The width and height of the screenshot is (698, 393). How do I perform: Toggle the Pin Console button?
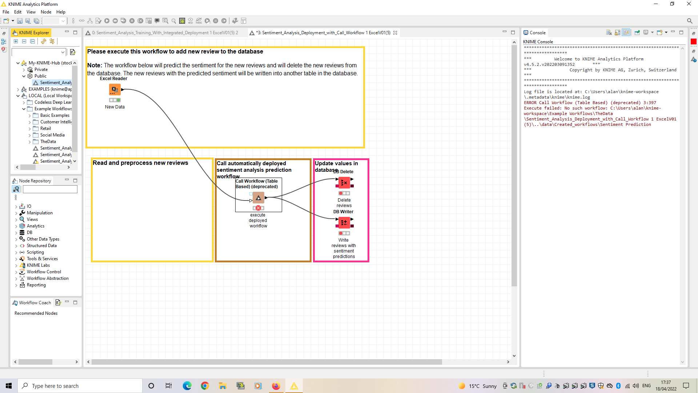click(637, 32)
